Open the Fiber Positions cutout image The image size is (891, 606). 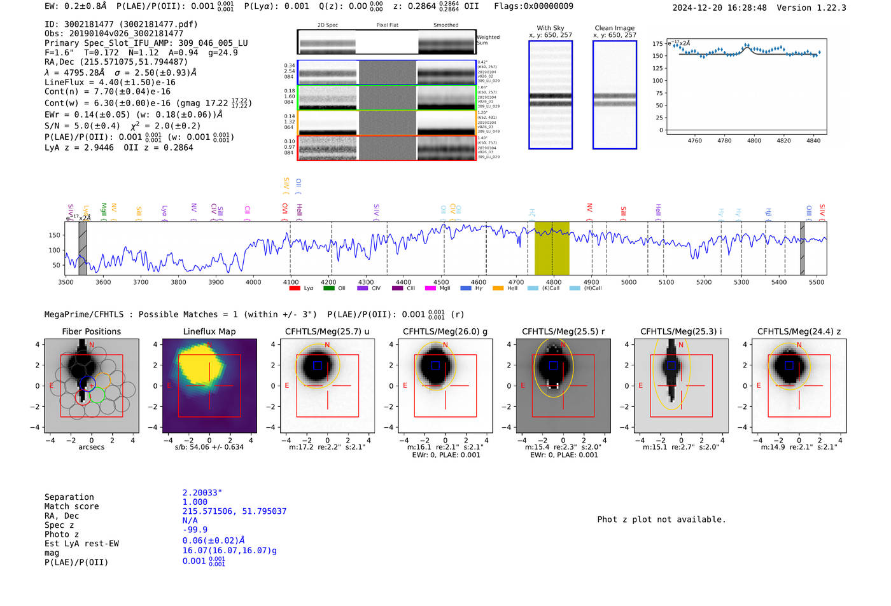[x=92, y=386]
